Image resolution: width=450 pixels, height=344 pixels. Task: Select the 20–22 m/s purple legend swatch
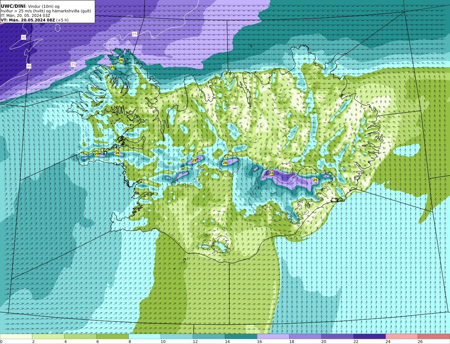337,336
